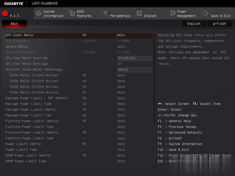The height and width of the screenshot is (176, 235).
Task: Open the Peripherals tab
Action: tap(117, 14)
